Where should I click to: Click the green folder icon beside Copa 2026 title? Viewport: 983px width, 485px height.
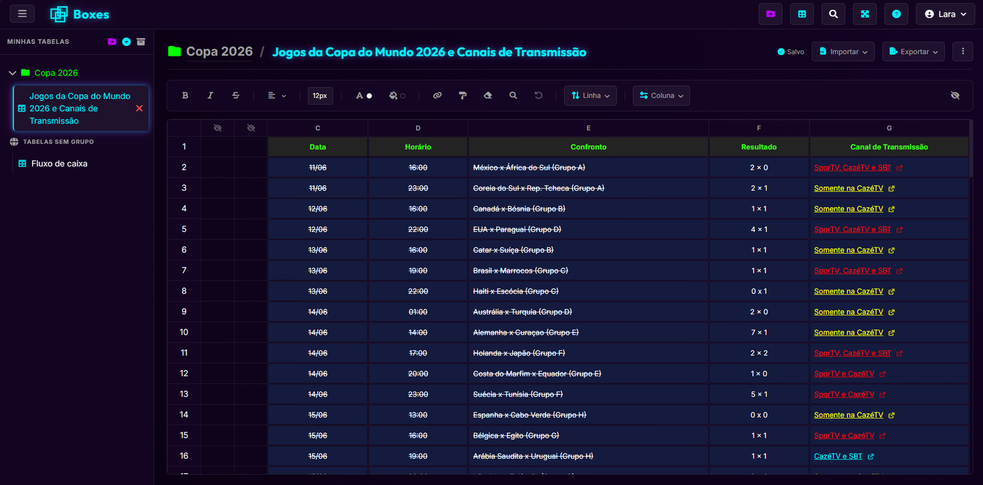174,52
